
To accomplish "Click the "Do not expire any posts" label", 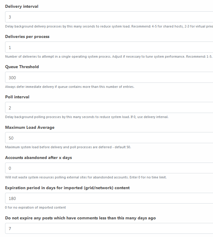I will [x=80, y=218].
